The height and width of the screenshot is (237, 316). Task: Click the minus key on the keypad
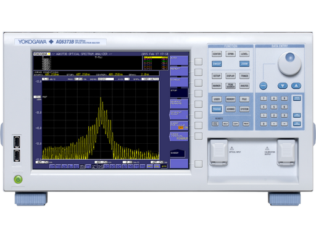point(284,124)
